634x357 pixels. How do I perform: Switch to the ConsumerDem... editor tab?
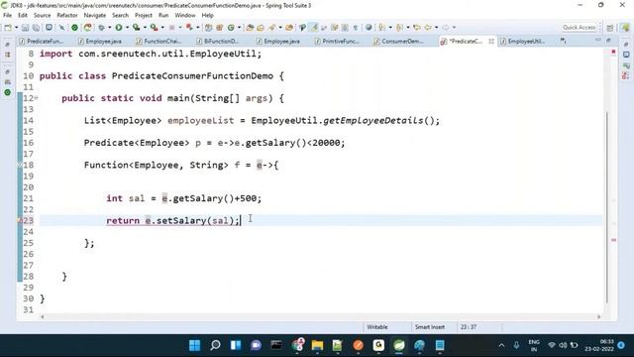pos(398,42)
